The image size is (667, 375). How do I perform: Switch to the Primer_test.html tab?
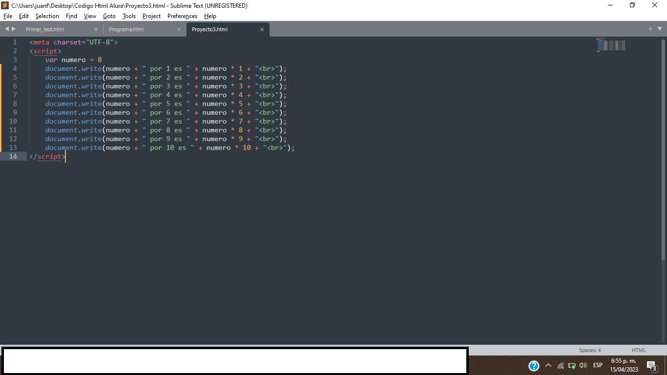point(45,29)
